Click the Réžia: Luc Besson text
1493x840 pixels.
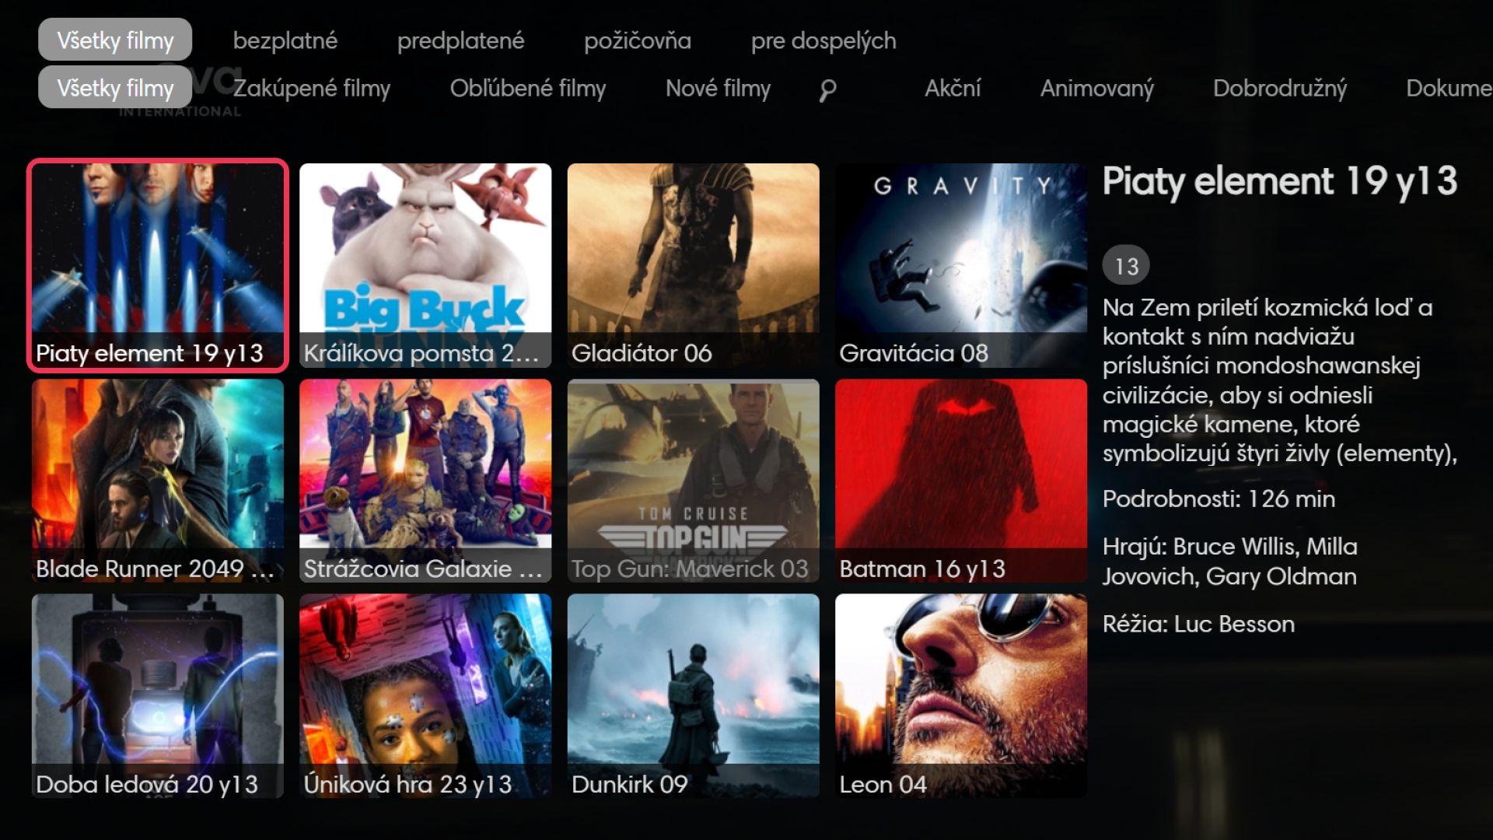pos(1198,624)
